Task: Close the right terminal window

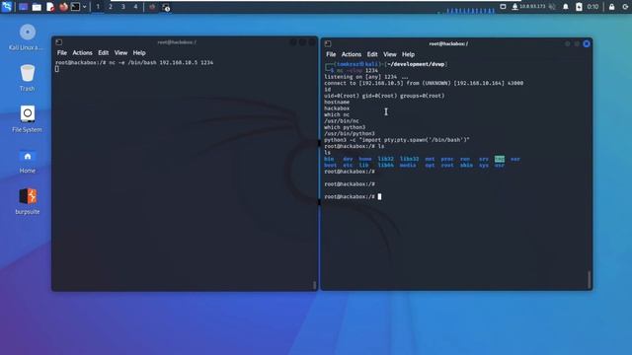Action: point(587,43)
